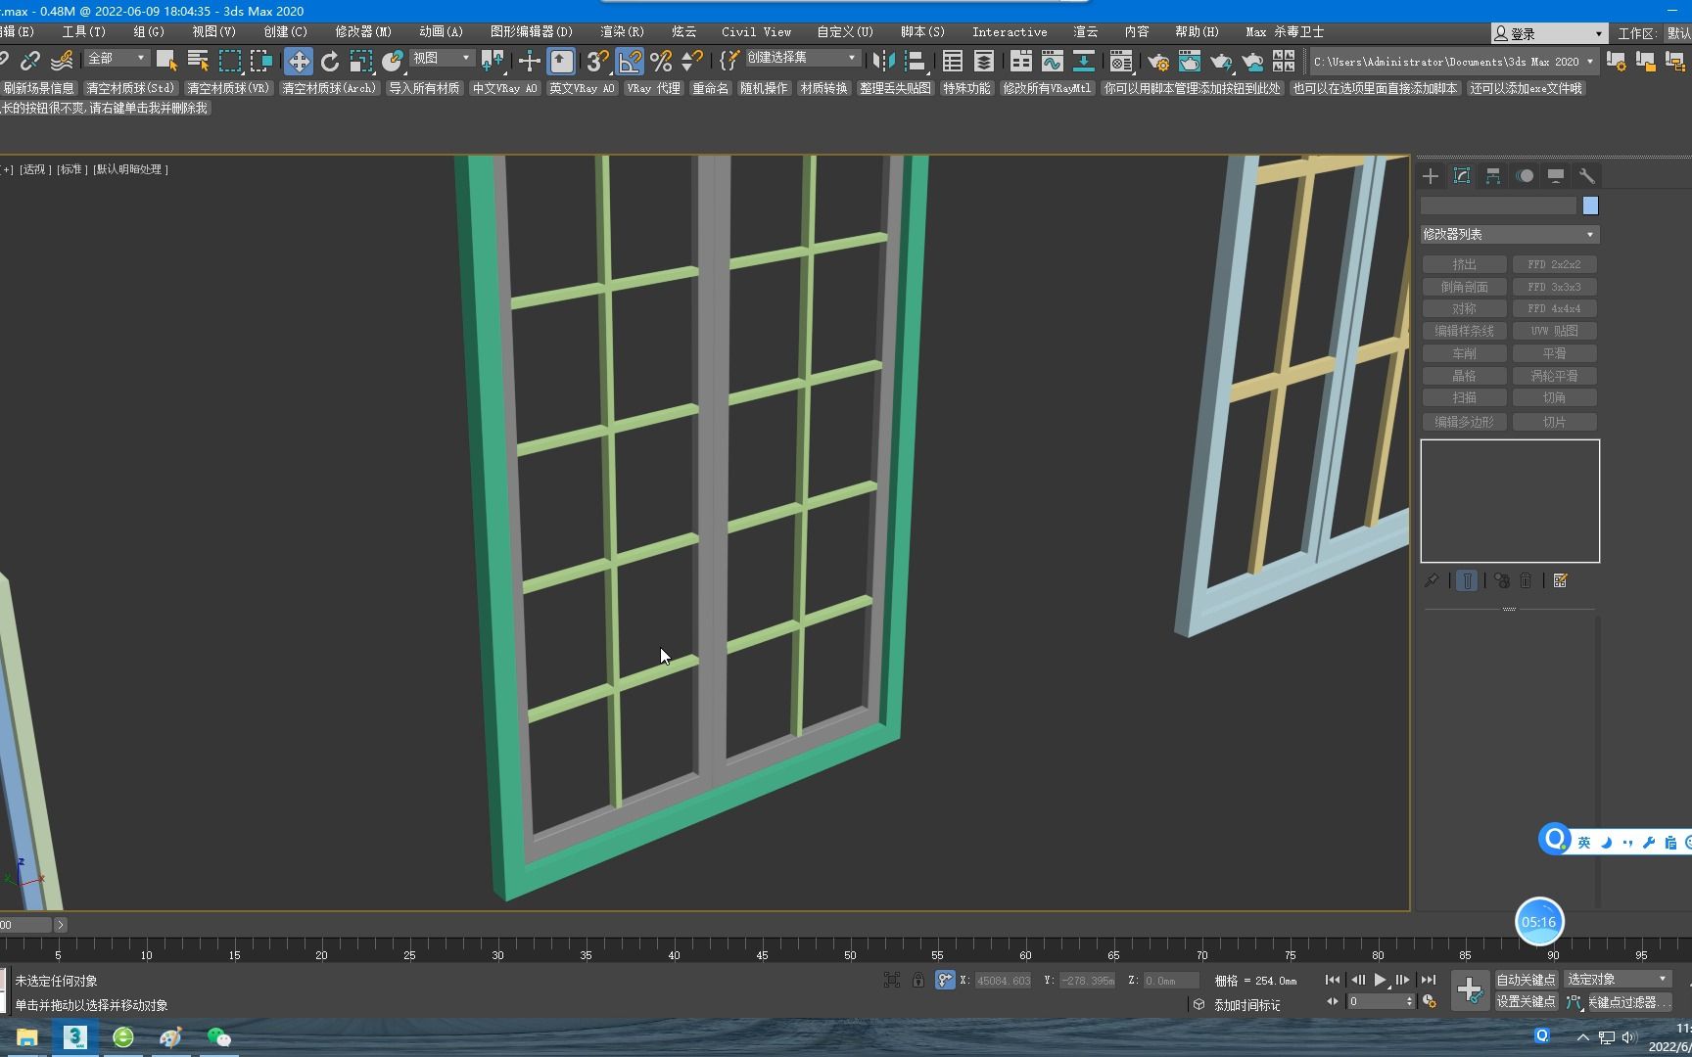Click 清空材质球(Std) script button

click(x=130, y=88)
